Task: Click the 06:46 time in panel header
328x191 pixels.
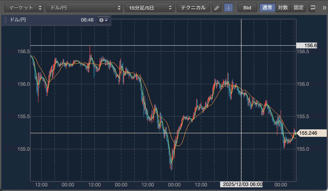Action: tap(87, 20)
